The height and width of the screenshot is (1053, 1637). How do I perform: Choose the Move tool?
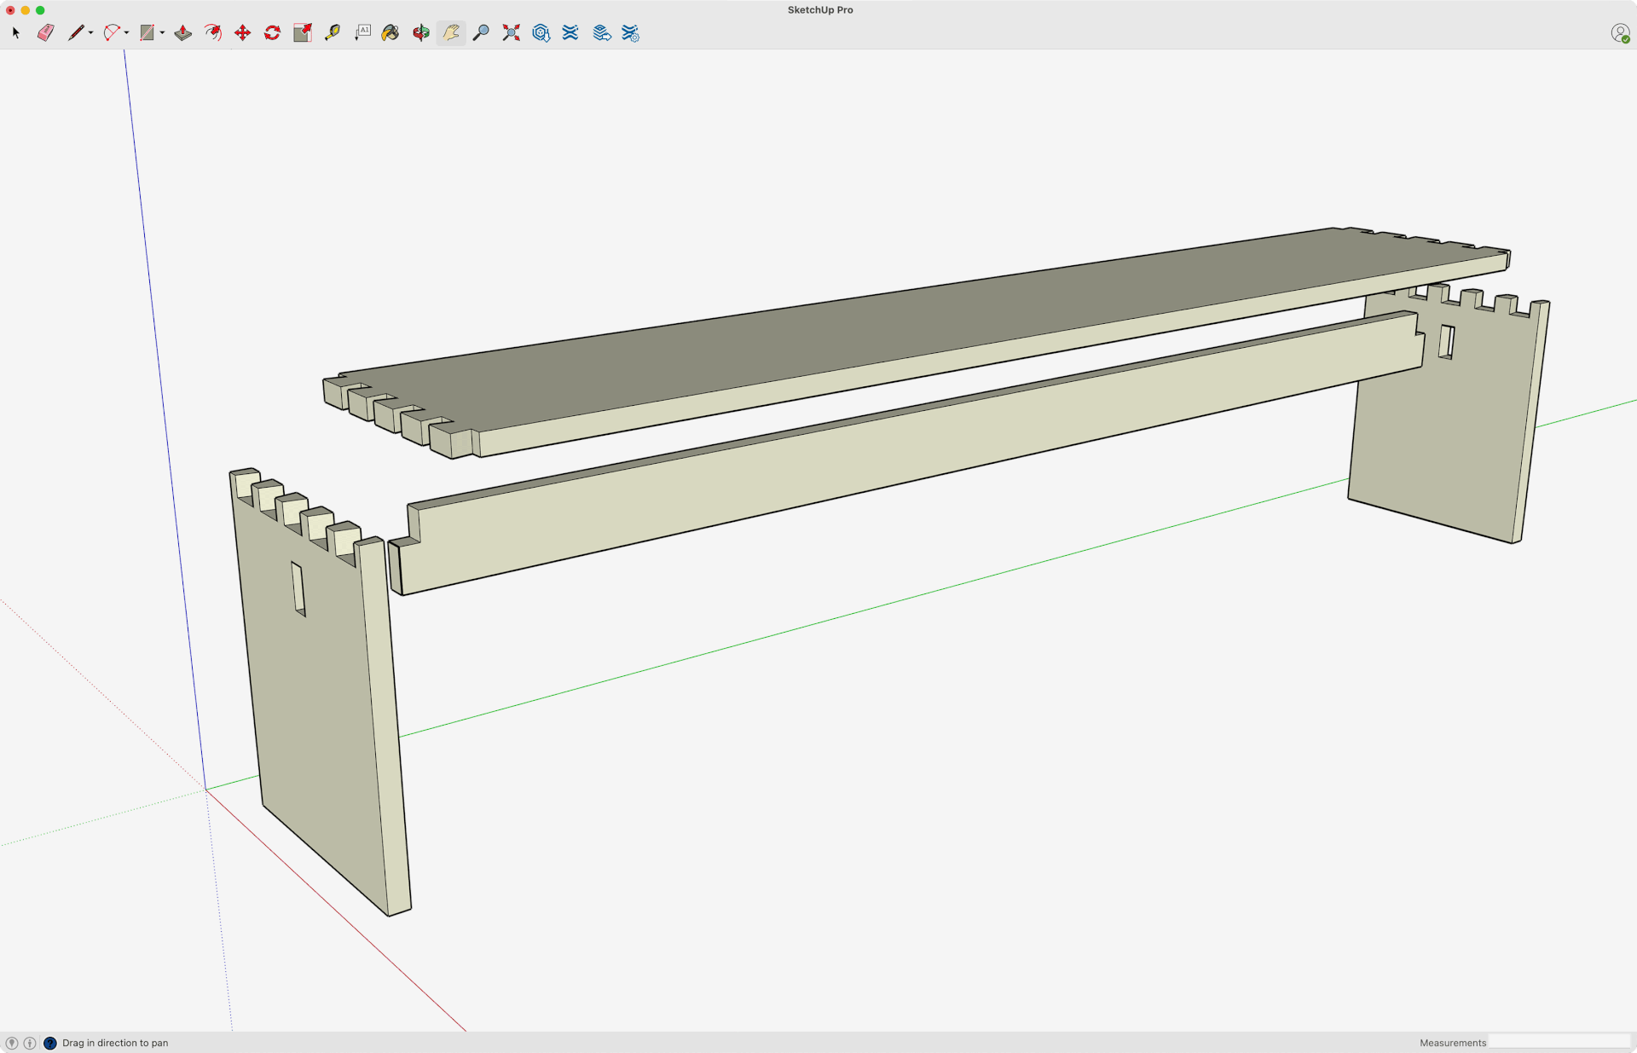(x=242, y=32)
